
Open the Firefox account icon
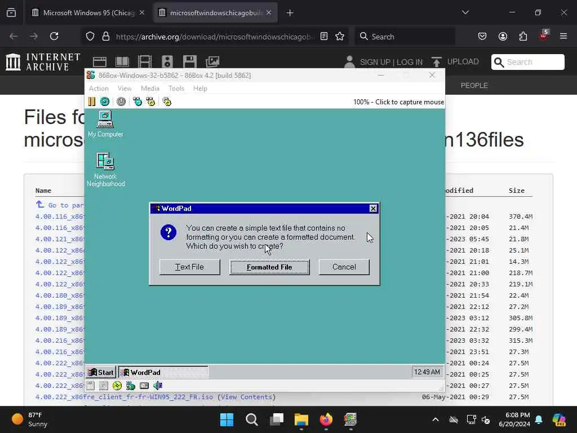point(503,36)
